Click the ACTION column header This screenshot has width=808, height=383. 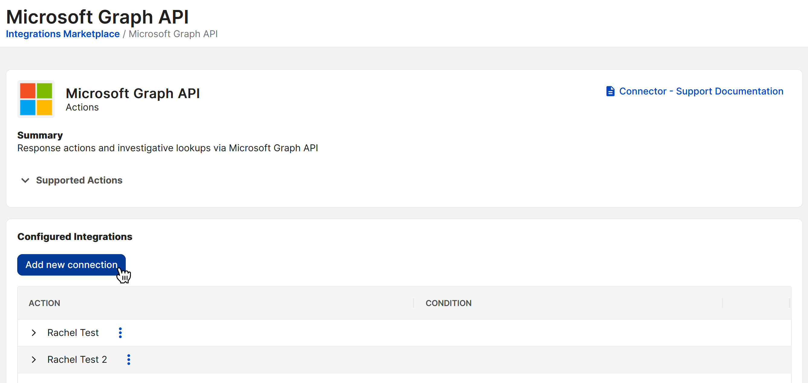[44, 303]
